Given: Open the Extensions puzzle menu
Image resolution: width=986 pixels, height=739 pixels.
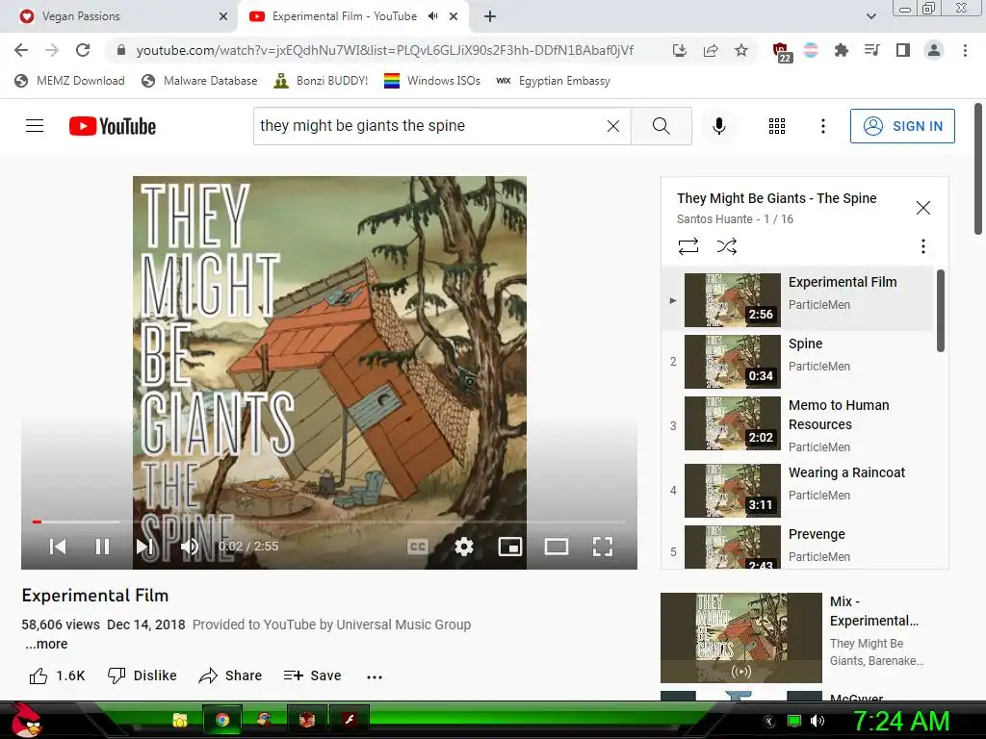Looking at the screenshot, I should coord(841,50).
